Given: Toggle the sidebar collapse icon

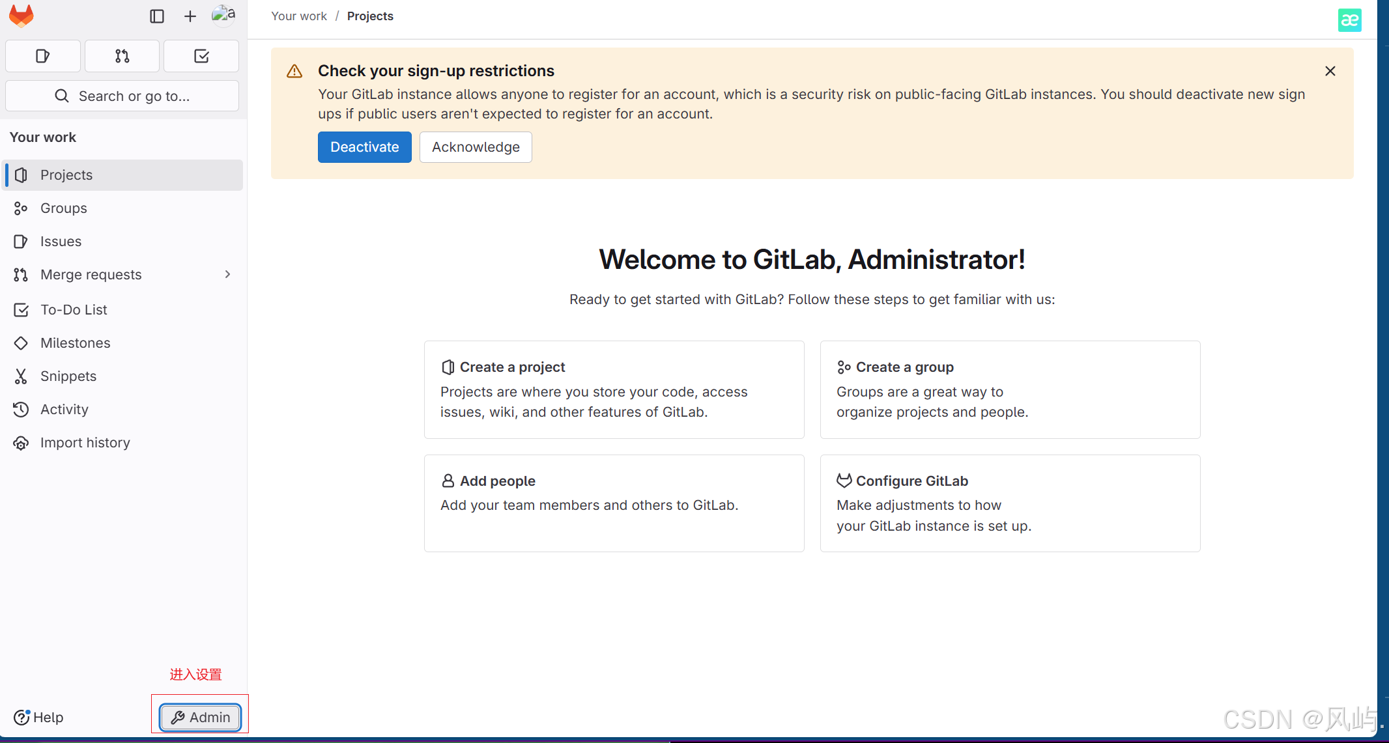Looking at the screenshot, I should point(156,16).
